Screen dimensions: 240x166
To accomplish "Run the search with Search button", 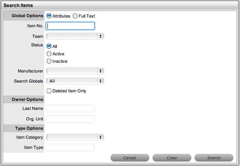I will [214, 158].
